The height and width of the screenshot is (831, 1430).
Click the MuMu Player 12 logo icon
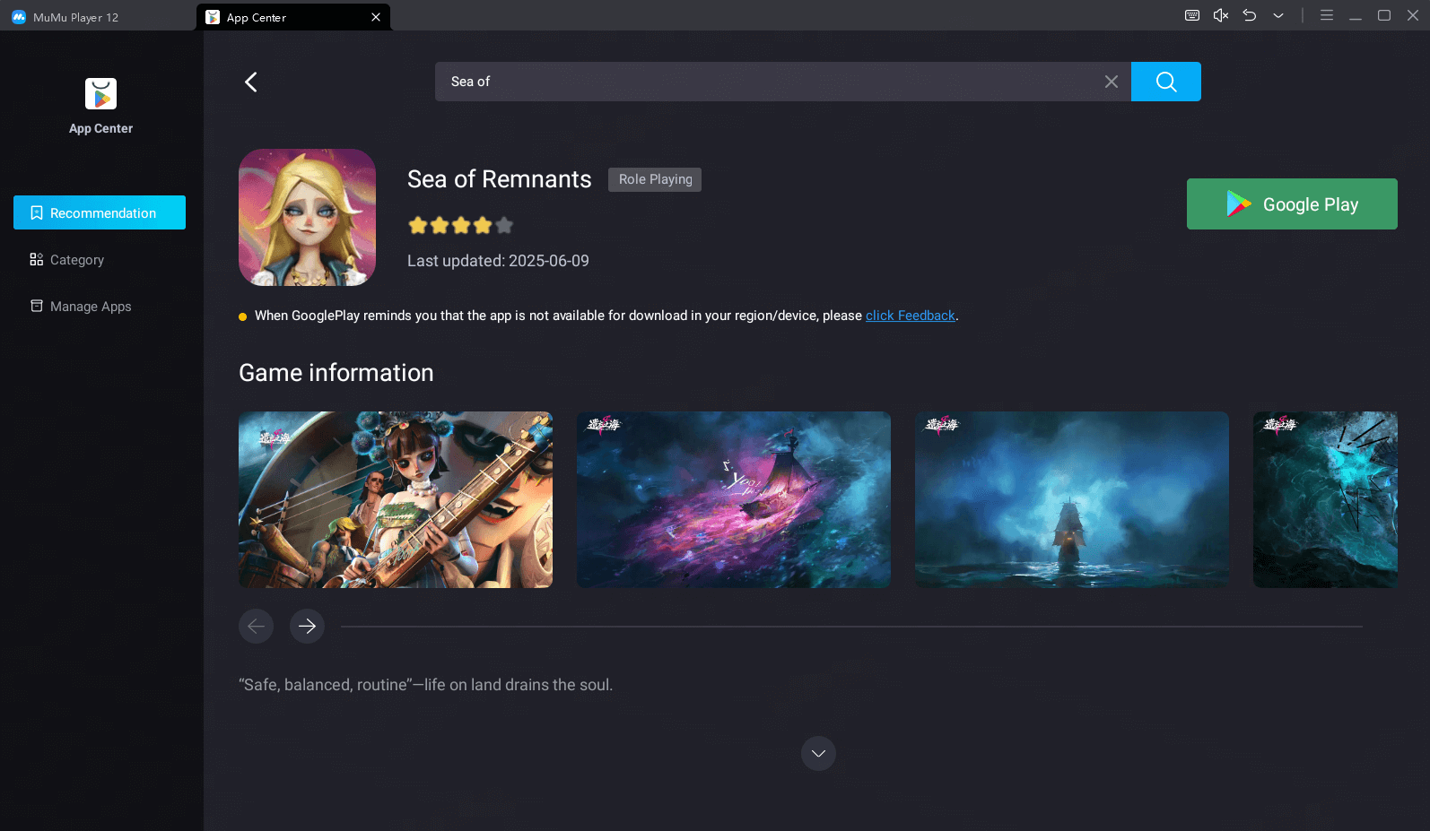(x=19, y=17)
